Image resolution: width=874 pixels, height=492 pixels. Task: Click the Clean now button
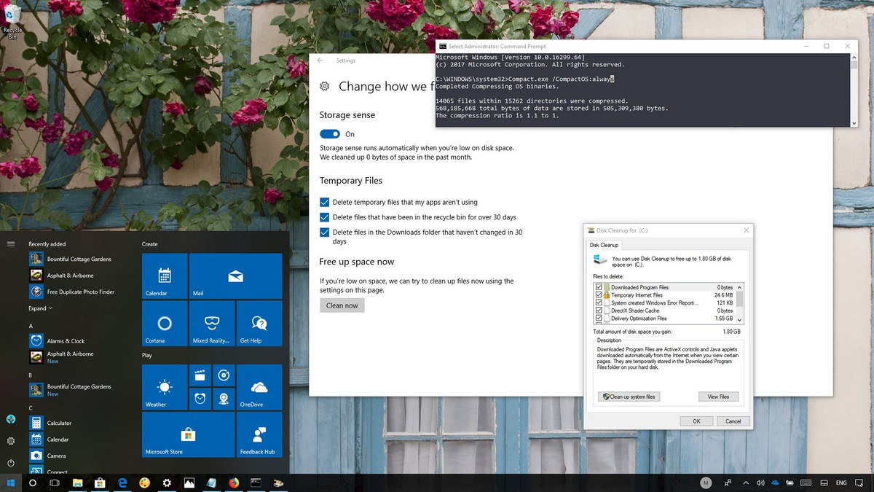coord(342,305)
